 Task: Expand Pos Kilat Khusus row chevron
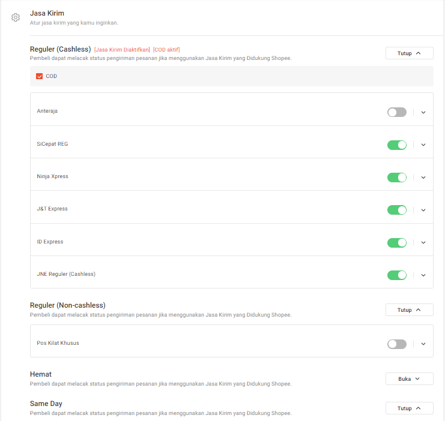(x=423, y=344)
